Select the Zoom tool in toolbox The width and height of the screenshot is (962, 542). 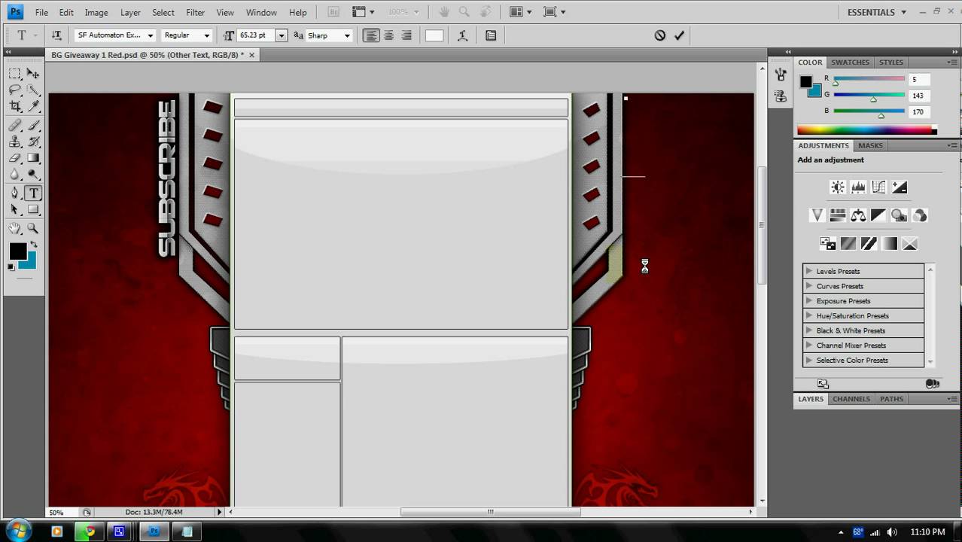click(x=33, y=228)
